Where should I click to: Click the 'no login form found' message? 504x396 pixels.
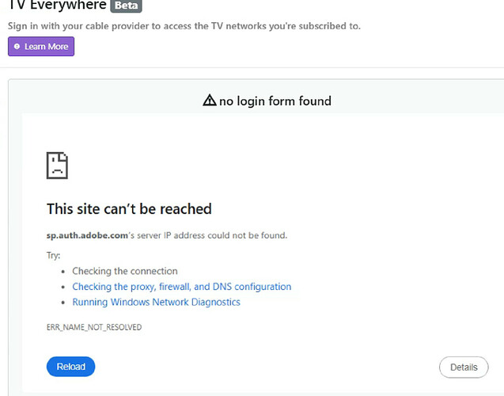pos(275,101)
